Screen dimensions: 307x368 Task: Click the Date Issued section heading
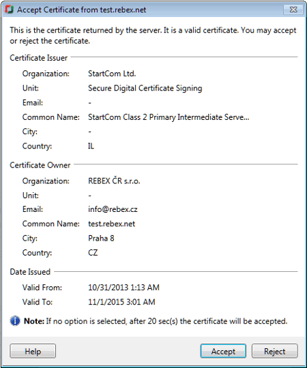[x=30, y=272]
